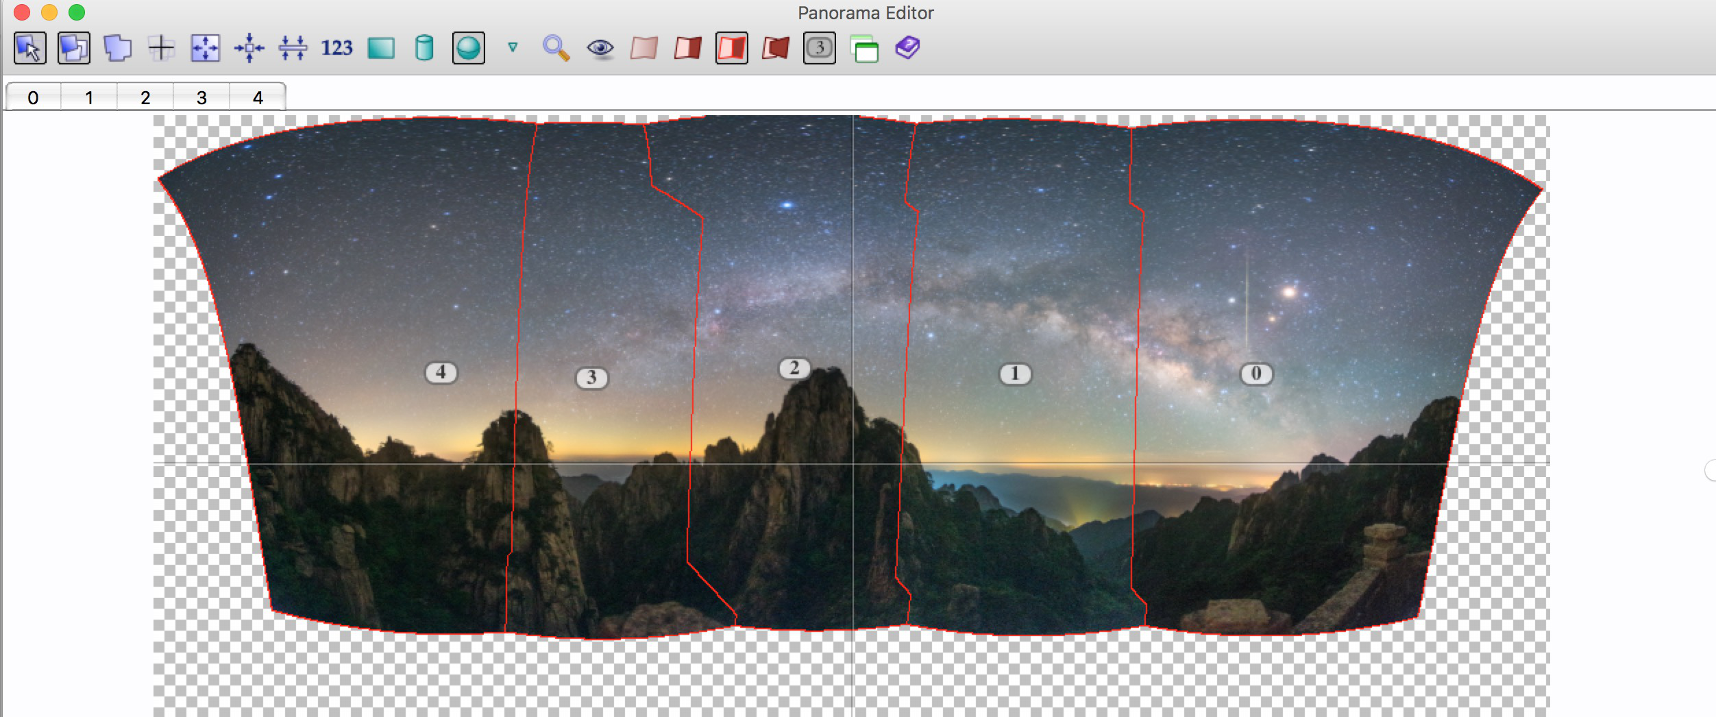Click image number label 2 in panorama

click(794, 368)
